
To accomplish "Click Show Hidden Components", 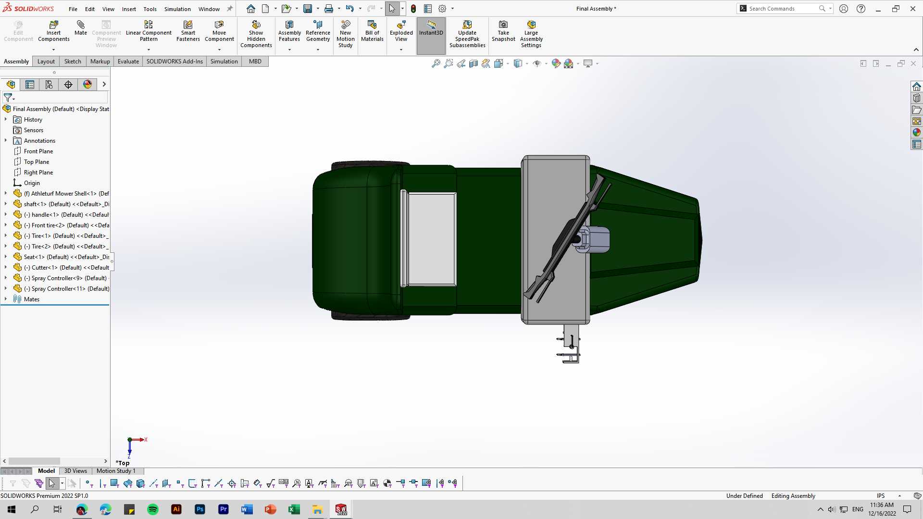I will (x=256, y=34).
